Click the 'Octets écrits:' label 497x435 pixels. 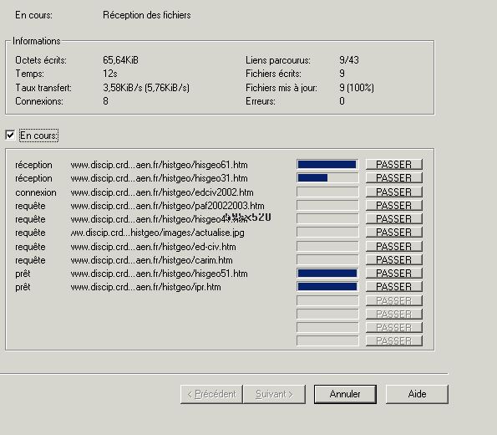41,60
